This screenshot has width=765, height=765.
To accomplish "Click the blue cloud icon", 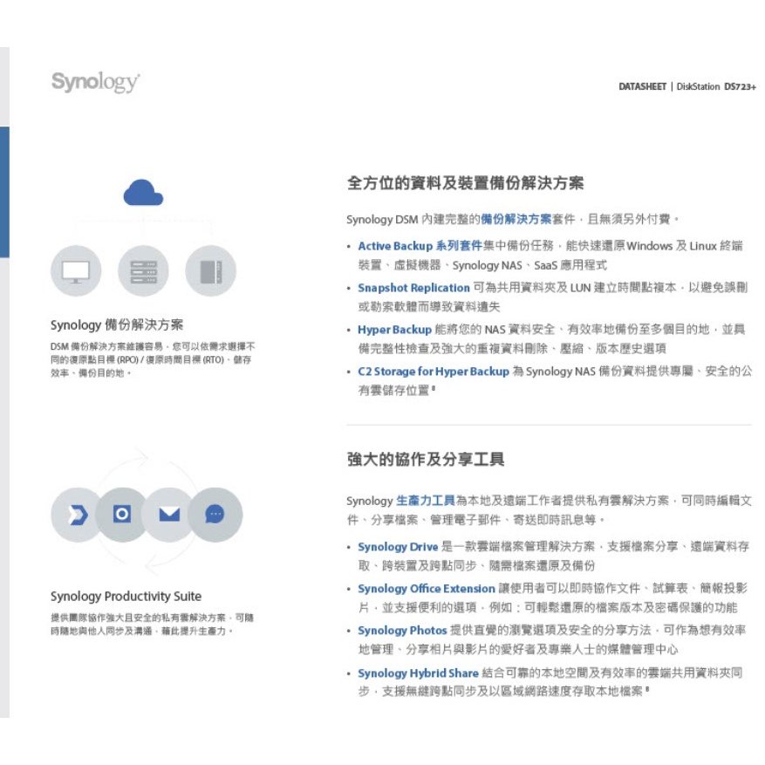I will coord(143,192).
